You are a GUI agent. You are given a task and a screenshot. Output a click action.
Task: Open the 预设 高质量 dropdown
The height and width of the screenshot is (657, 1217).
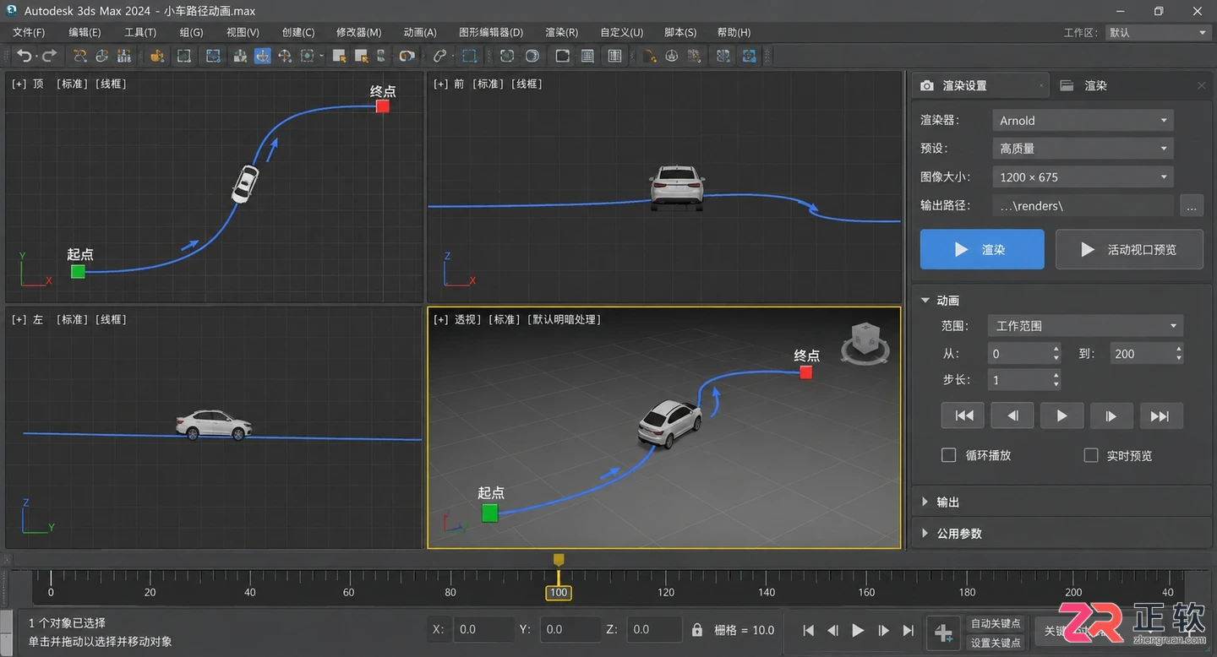[x=1083, y=149]
